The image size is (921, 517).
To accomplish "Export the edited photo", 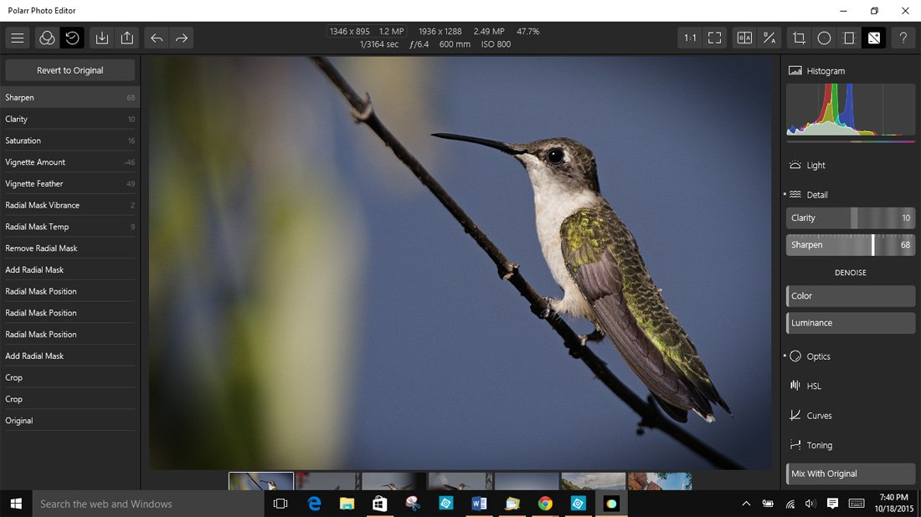I will (126, 38).
